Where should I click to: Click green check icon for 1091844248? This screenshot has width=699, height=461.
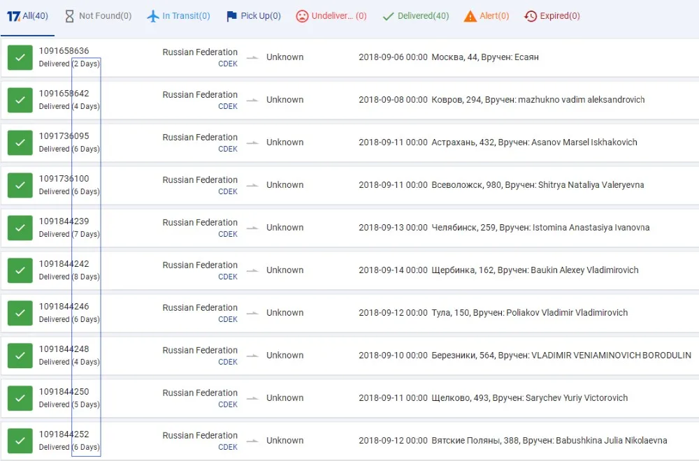click(x=20, y=356)
